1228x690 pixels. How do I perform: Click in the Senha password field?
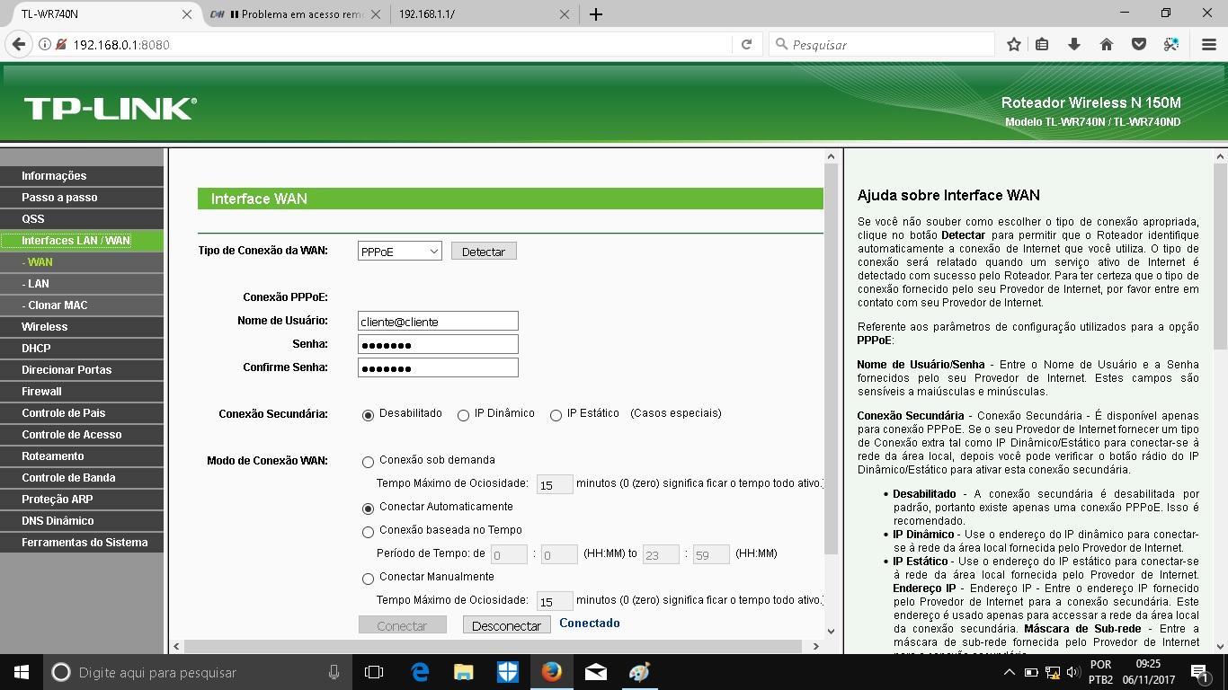pyautogui.click(x=438, y=345)
